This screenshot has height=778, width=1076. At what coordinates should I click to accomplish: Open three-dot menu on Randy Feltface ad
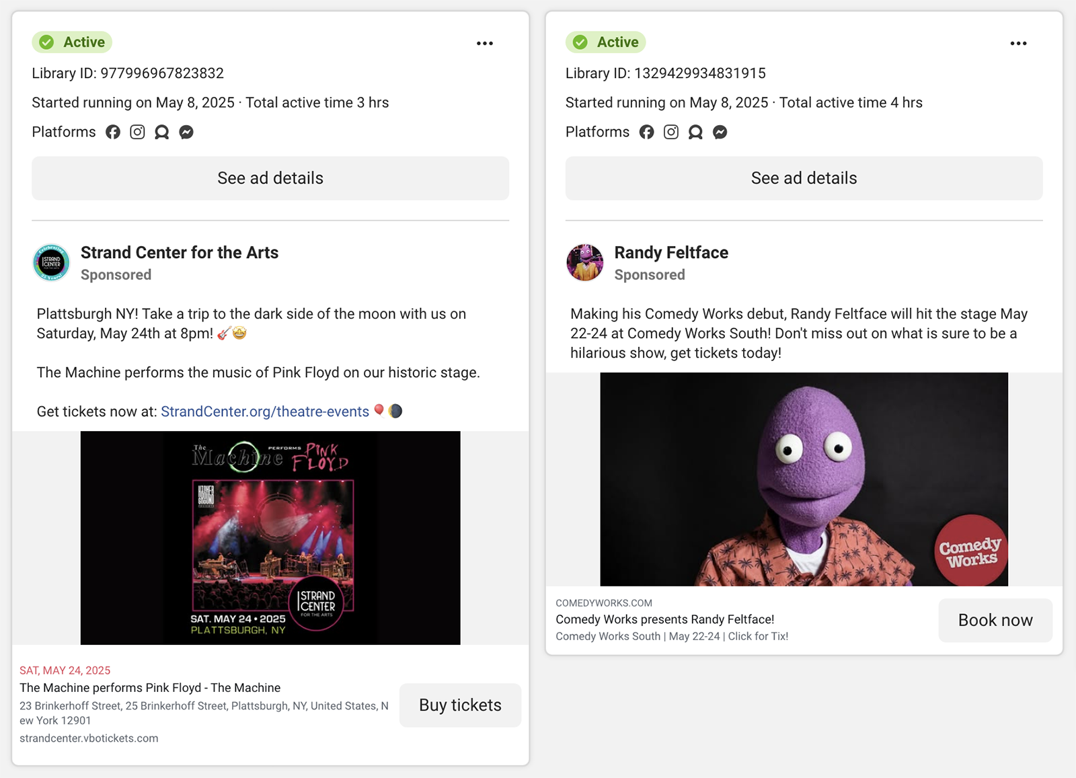tap(1018, 43)
